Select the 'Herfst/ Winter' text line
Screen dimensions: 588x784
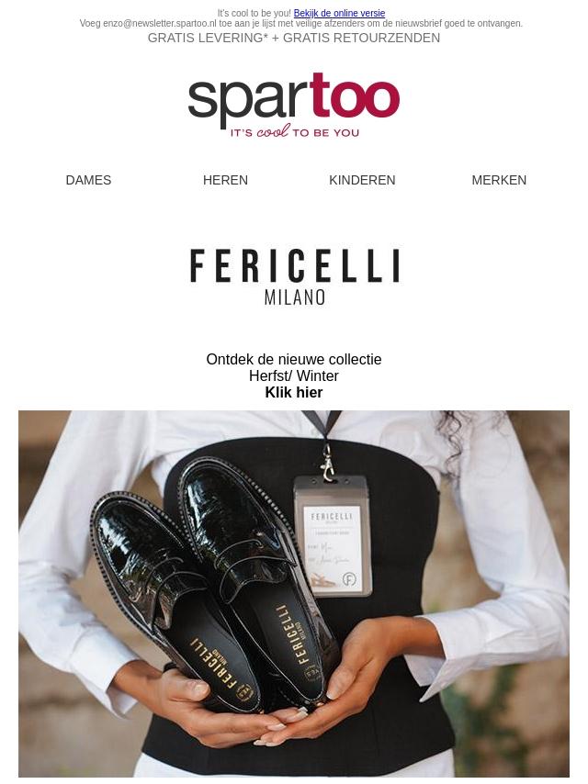coord(294,376)
